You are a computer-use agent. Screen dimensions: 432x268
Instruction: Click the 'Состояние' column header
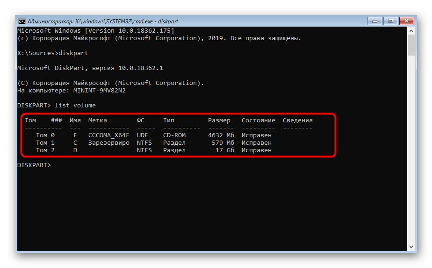(x=259, y=120)
